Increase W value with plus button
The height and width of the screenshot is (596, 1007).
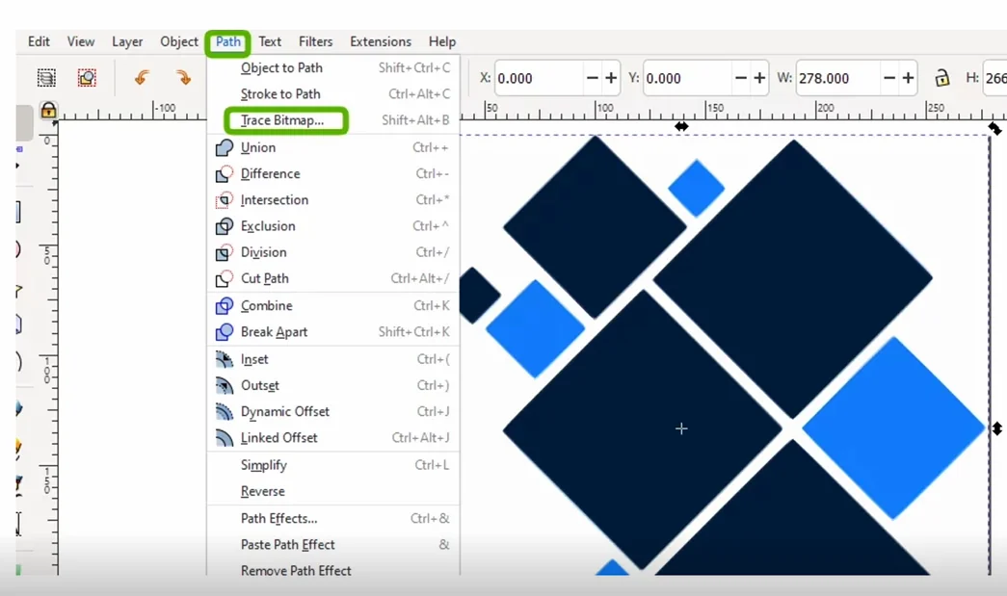pyautogui.click(x=908, y=78)
